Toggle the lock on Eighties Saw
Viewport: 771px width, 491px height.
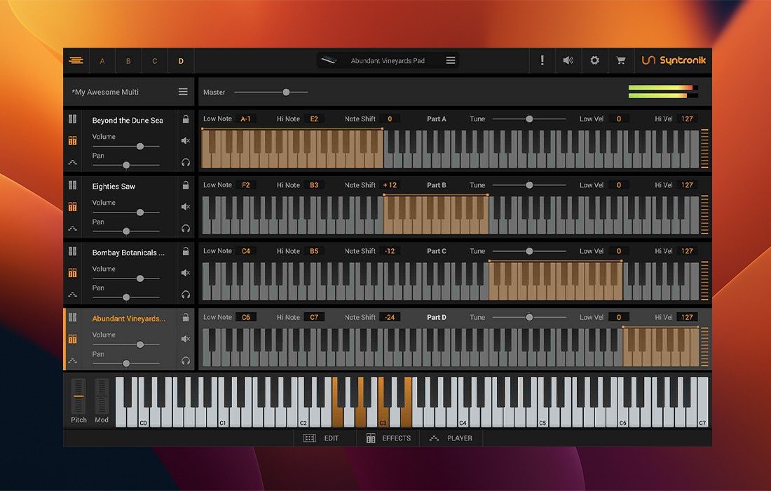(x=186, y=185)
